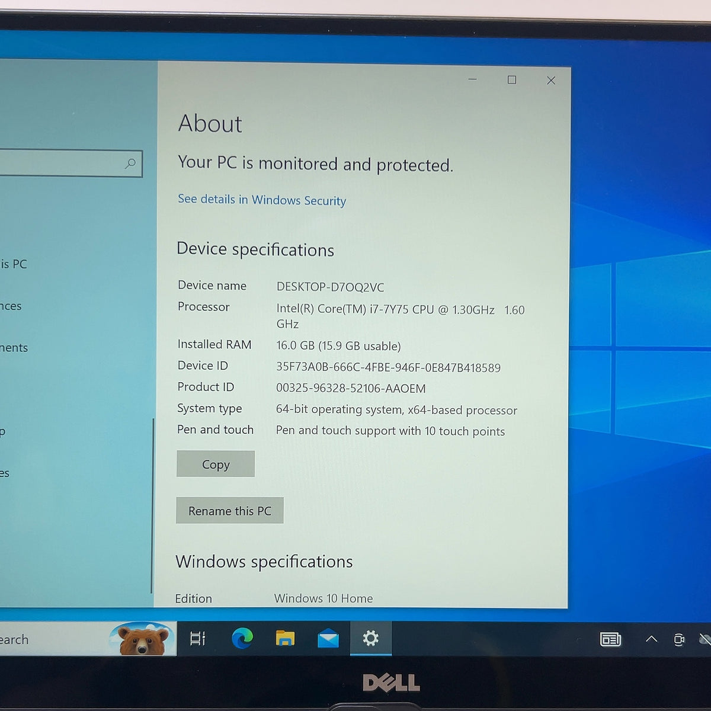Click the Device name label
The image size is (711, 711).
click(x=212, y=286)
